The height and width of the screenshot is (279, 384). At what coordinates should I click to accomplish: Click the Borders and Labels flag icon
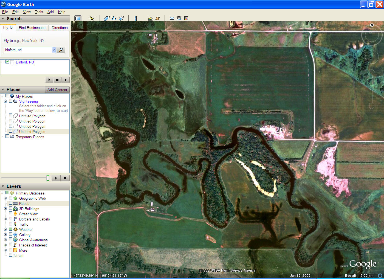(x=15, y=219)
